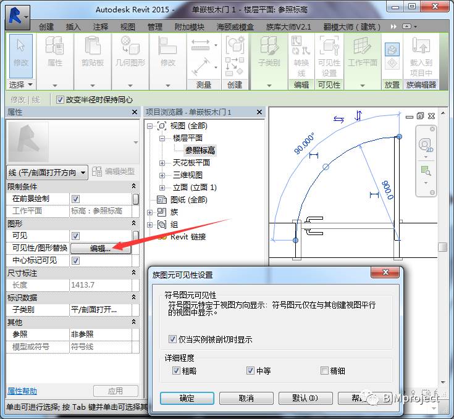Image resolution: width=454 pixels, height=419 pixels.
Task: Click the ribbon minimize panel toggle icon
Action: pos(407,27)
